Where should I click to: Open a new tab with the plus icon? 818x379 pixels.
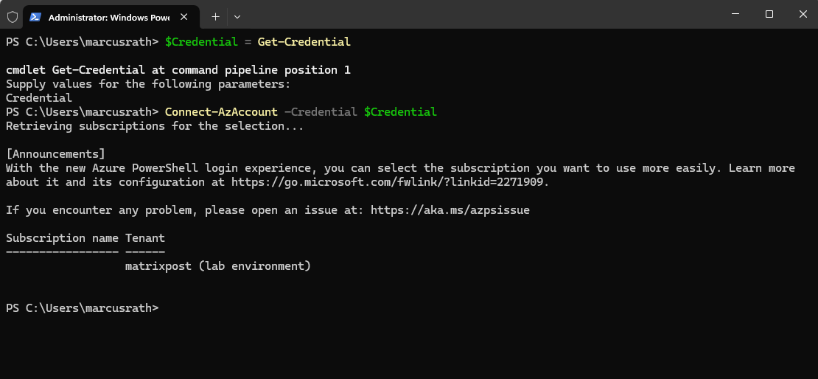tap(215, 17)
